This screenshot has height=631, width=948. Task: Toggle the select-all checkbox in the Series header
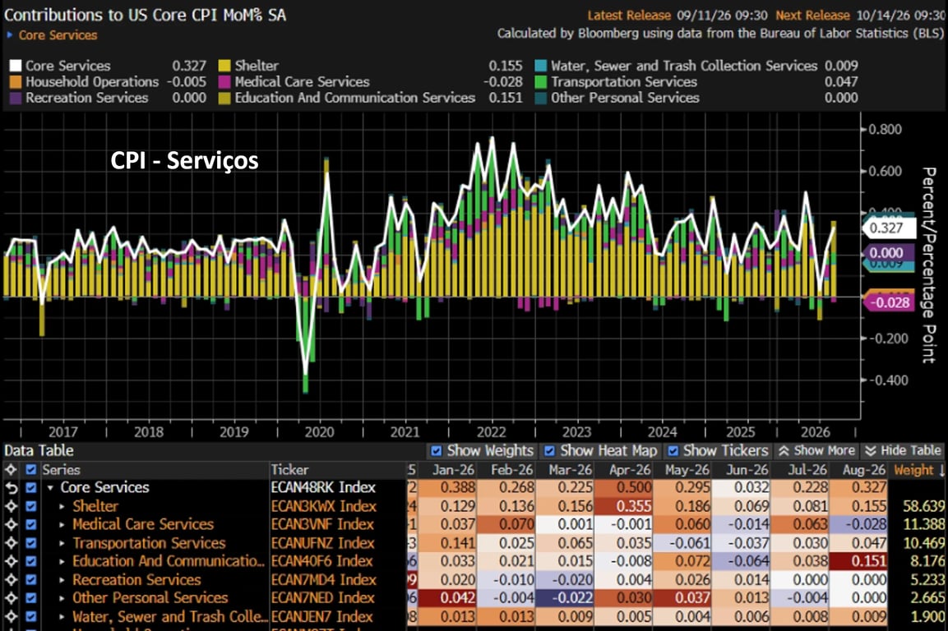(31, 470)
